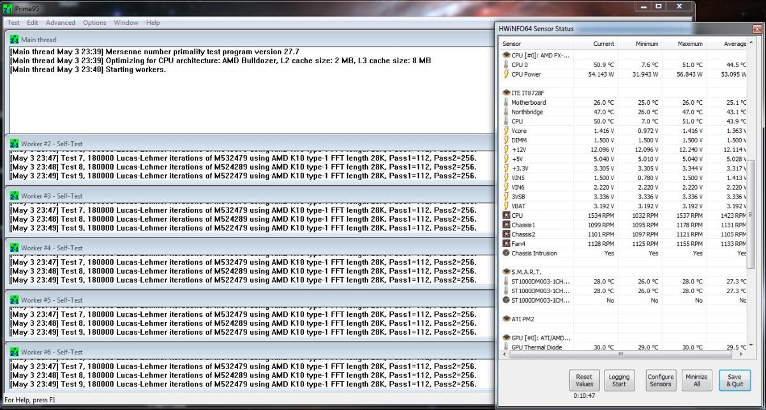Click the Worker #2 - Self-Test title bar

click(249, 144)
